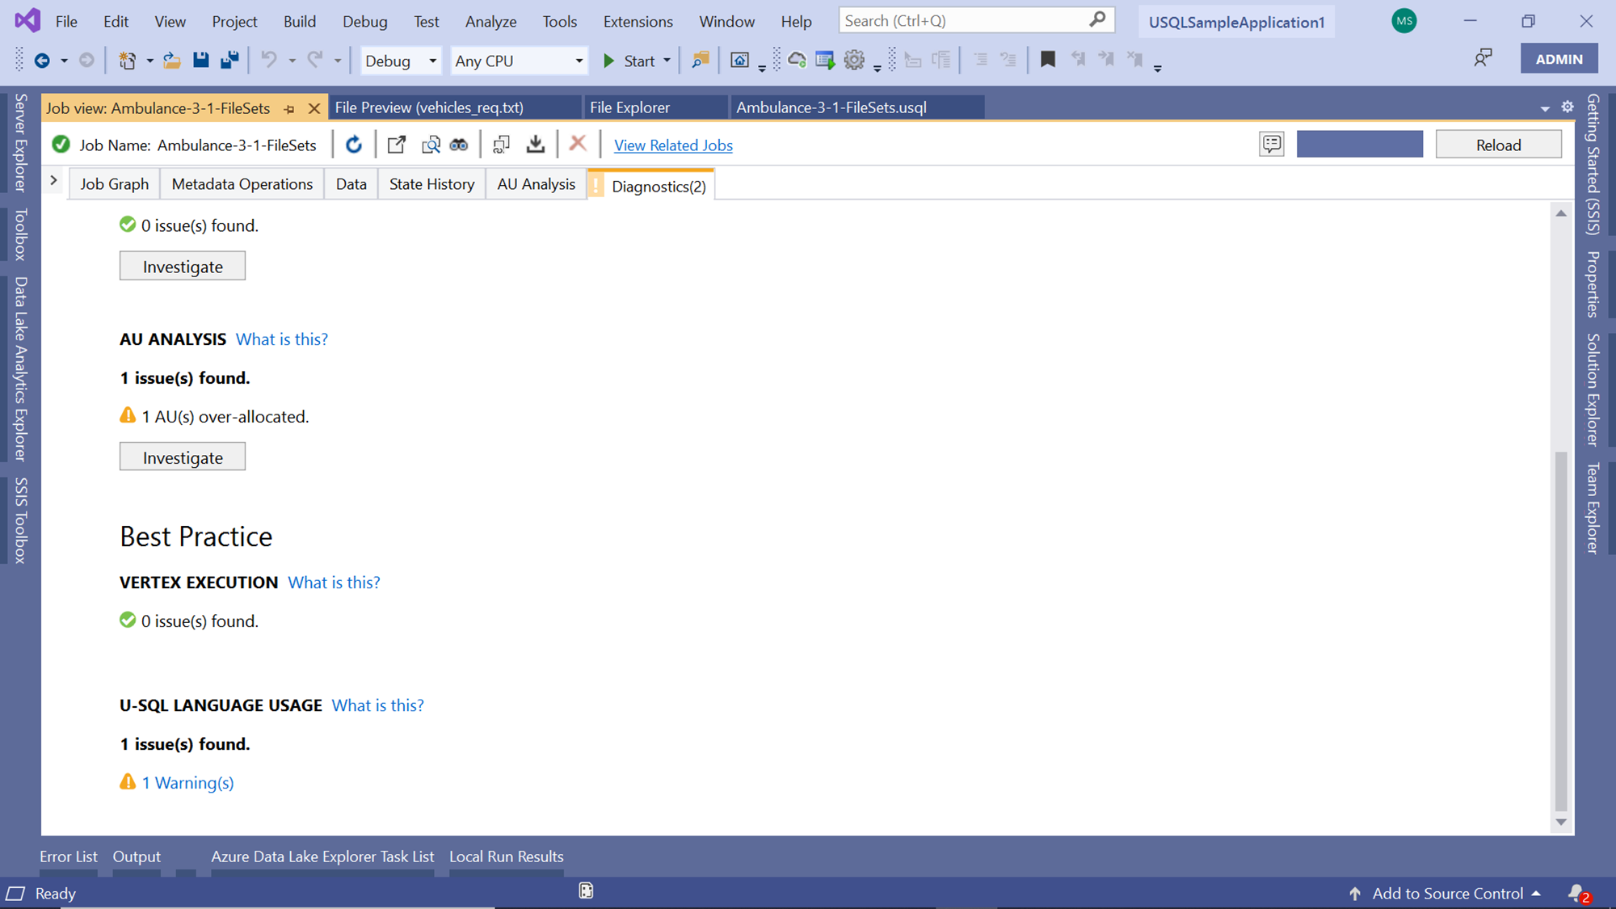Open the Extensions menu

[638, 21]
